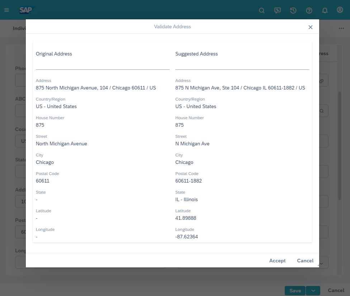
Task: Accept the suggested address
Action: click(x=277, y=261)
